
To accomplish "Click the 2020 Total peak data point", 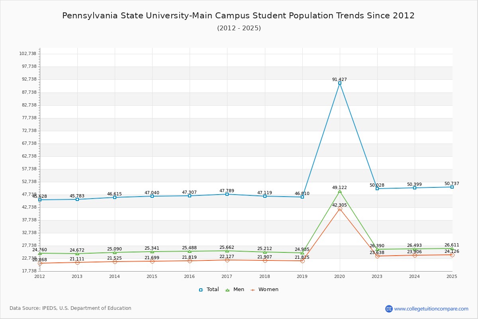I will (x=339, y=84).
